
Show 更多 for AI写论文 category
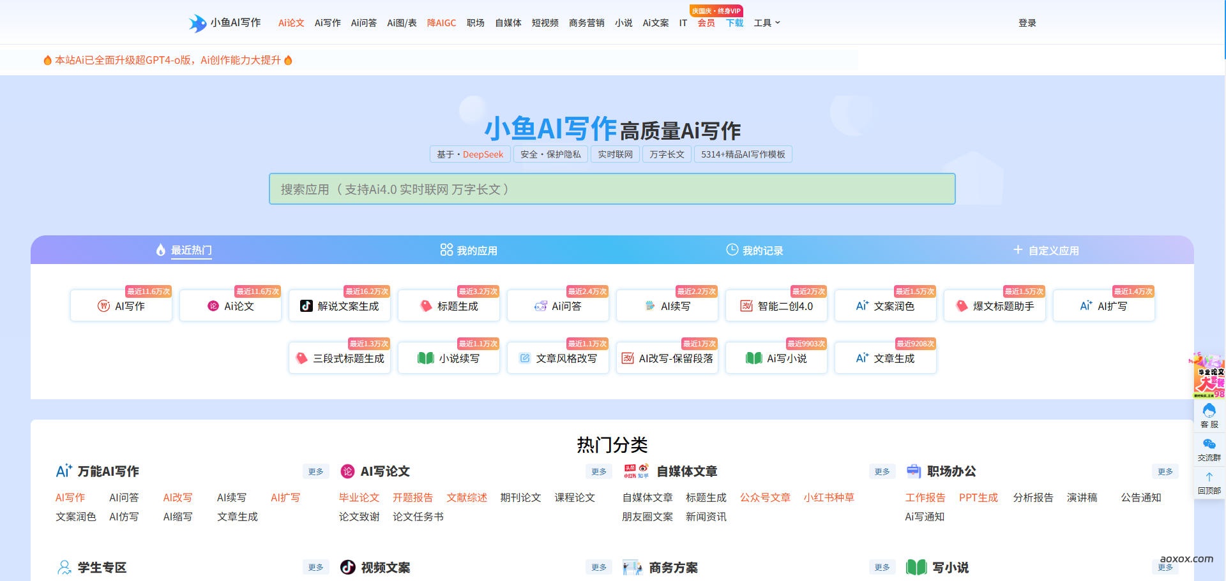(x=598, y=472)
